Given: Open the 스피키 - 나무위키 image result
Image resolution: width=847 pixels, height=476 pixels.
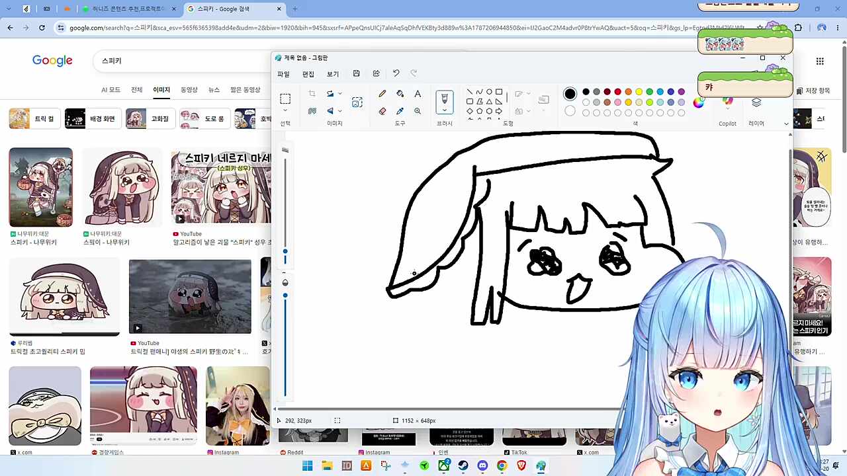Looking at the screenshot, I should tap(40, 187).
